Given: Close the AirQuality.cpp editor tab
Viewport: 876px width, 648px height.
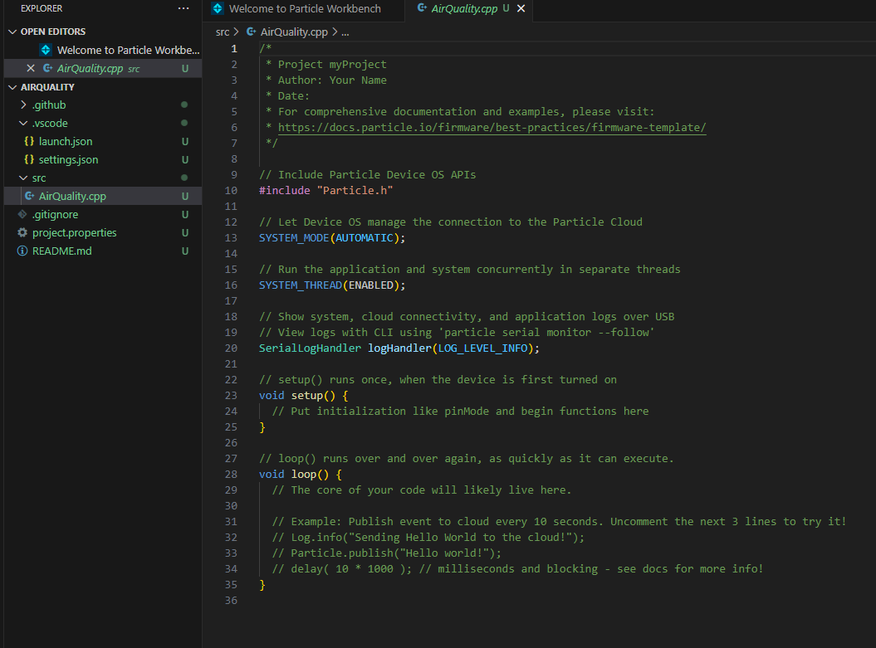Looking at the screenshot, I should point(521,8).
